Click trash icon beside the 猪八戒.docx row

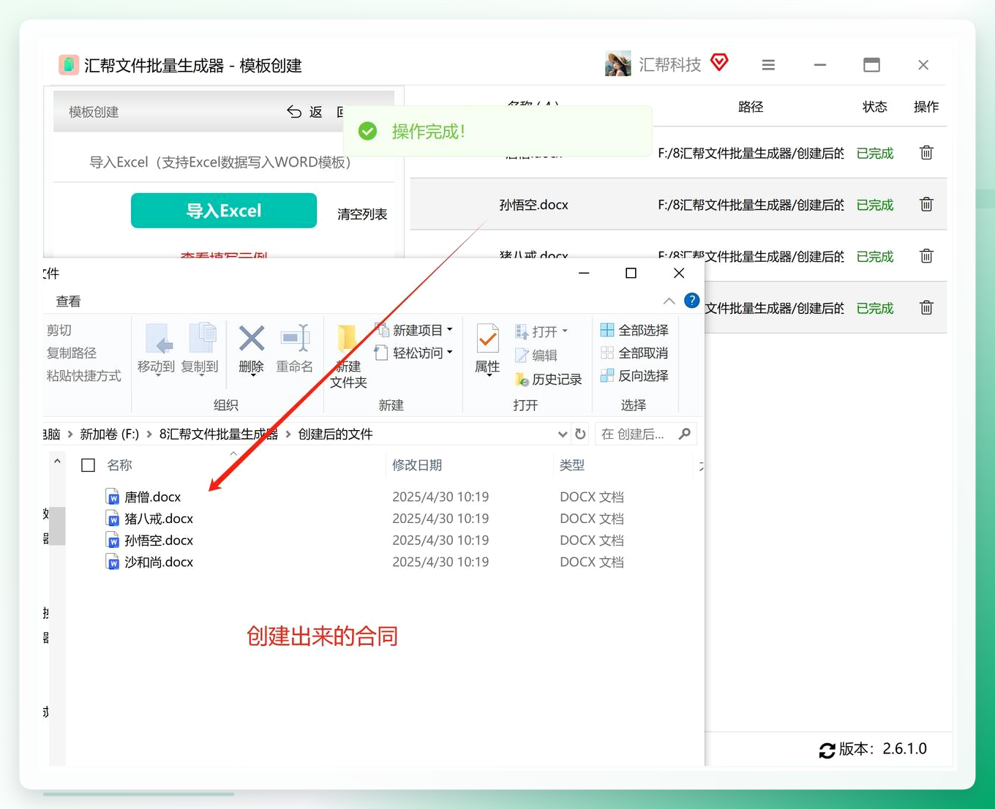pyautogui.click(x=926, y=256)
